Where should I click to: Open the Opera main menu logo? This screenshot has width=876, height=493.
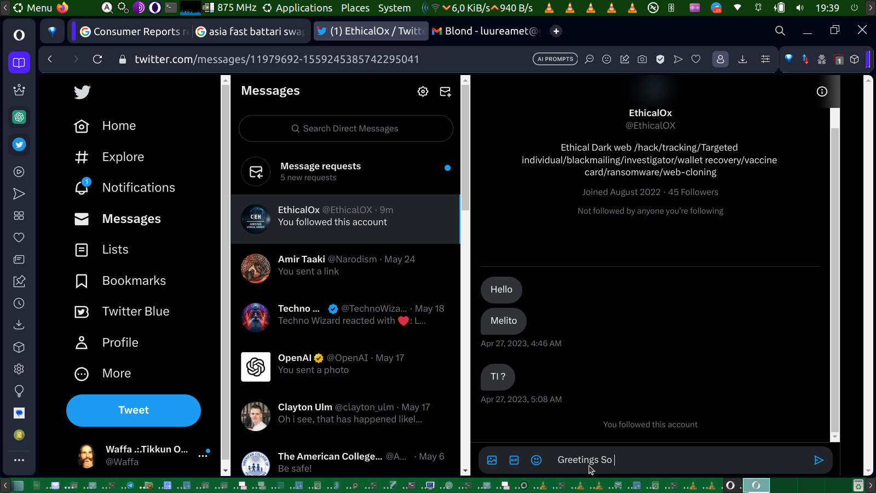[19, 35]
